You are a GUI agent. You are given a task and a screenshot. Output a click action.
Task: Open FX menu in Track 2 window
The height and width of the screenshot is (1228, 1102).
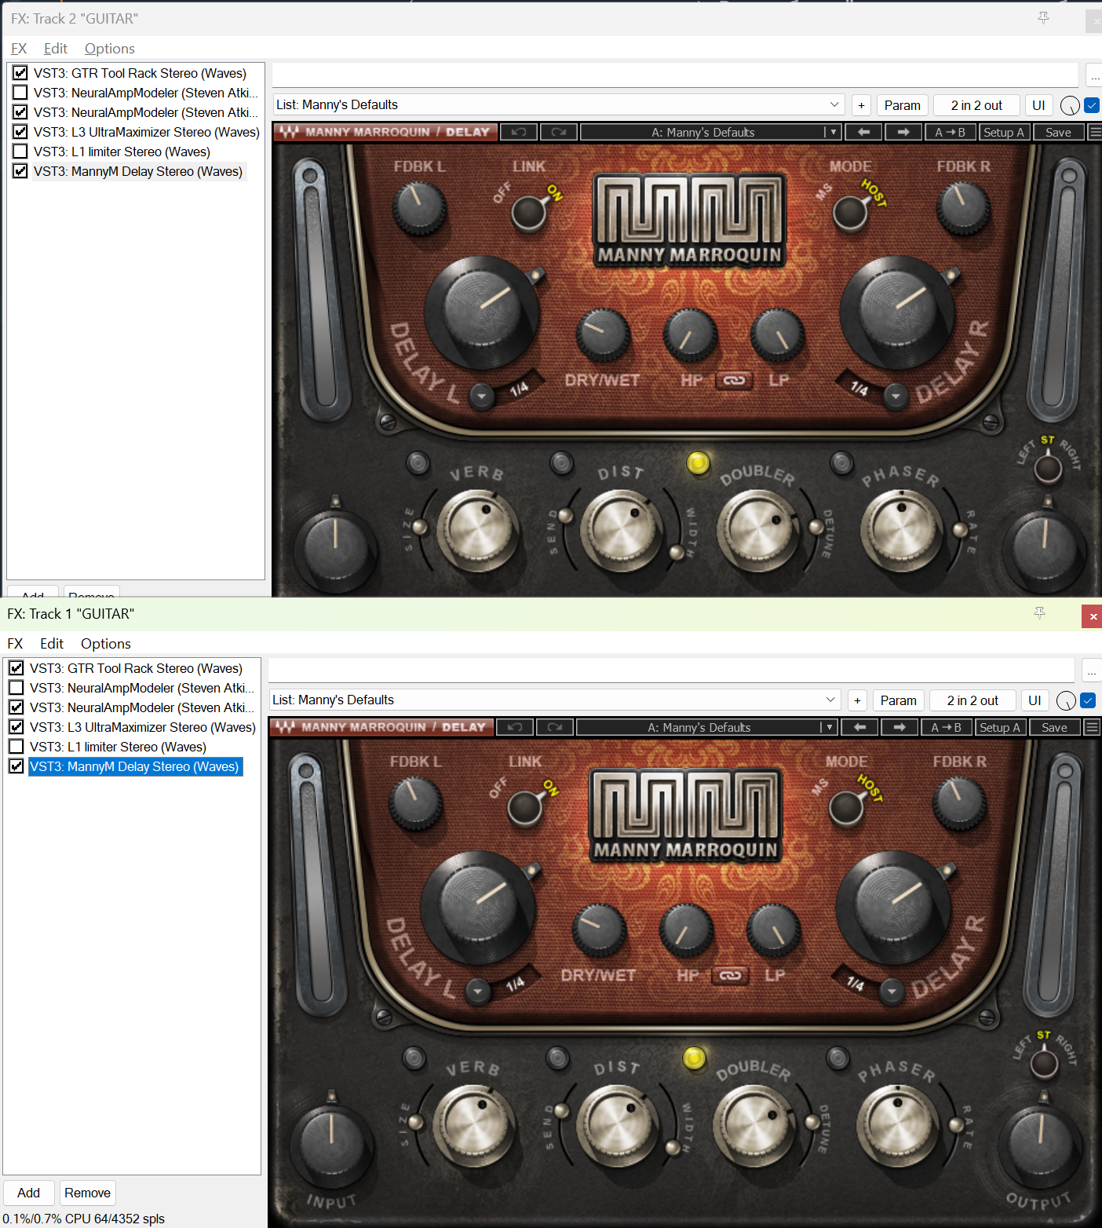[x=19, y=49]
